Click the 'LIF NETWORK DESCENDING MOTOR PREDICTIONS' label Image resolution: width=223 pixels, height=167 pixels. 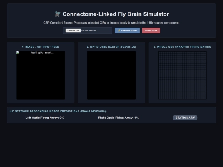click(58, 111)
